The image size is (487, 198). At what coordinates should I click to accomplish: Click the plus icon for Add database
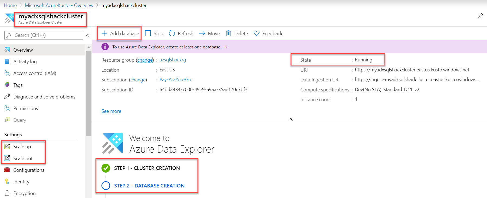coord(104,33)
